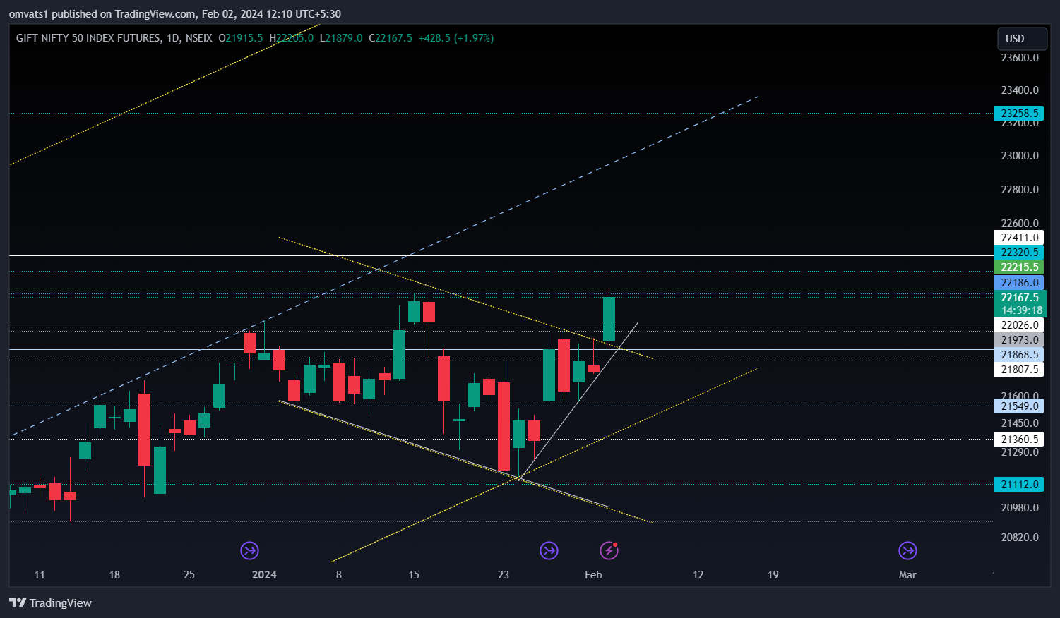Click the open value O21915.5 in the legend
Image resolution: width=1060 pixels, height=618 pixels.
[241, 38]
